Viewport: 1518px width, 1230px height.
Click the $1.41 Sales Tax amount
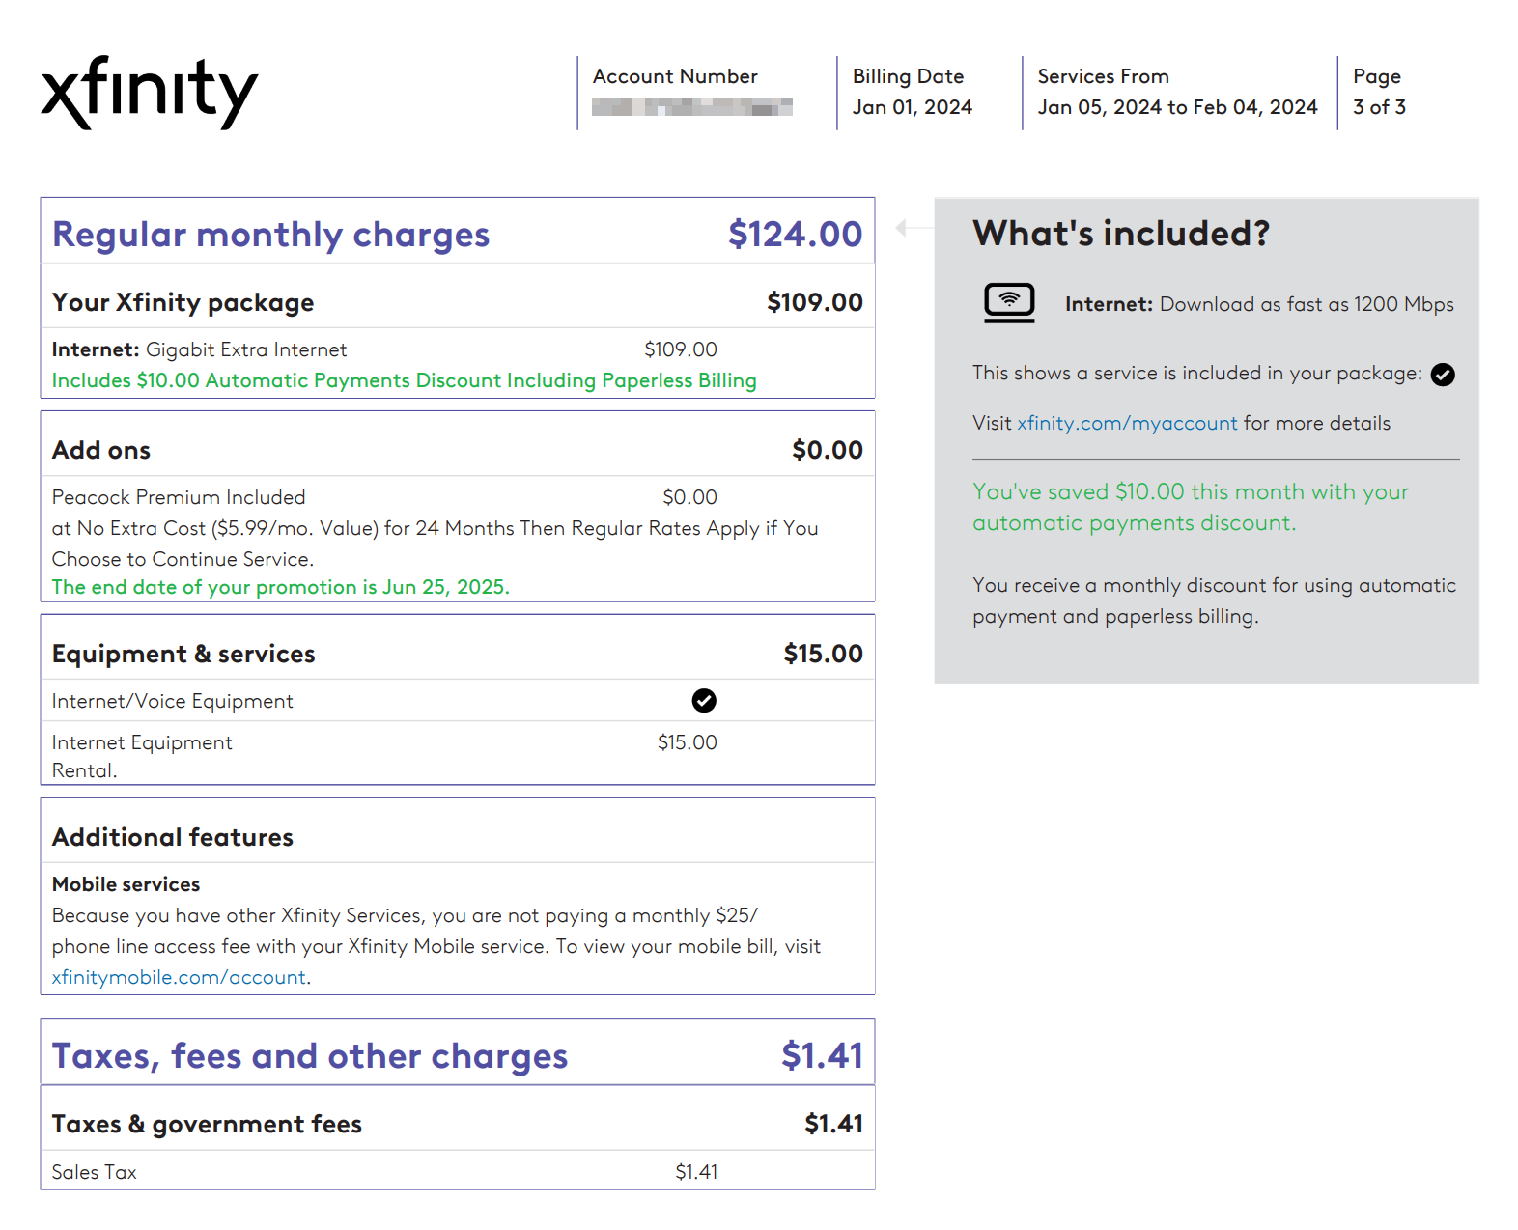[x=696, y=1172]
